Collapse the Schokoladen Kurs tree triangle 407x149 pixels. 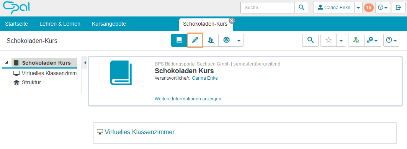pos(7,62)
